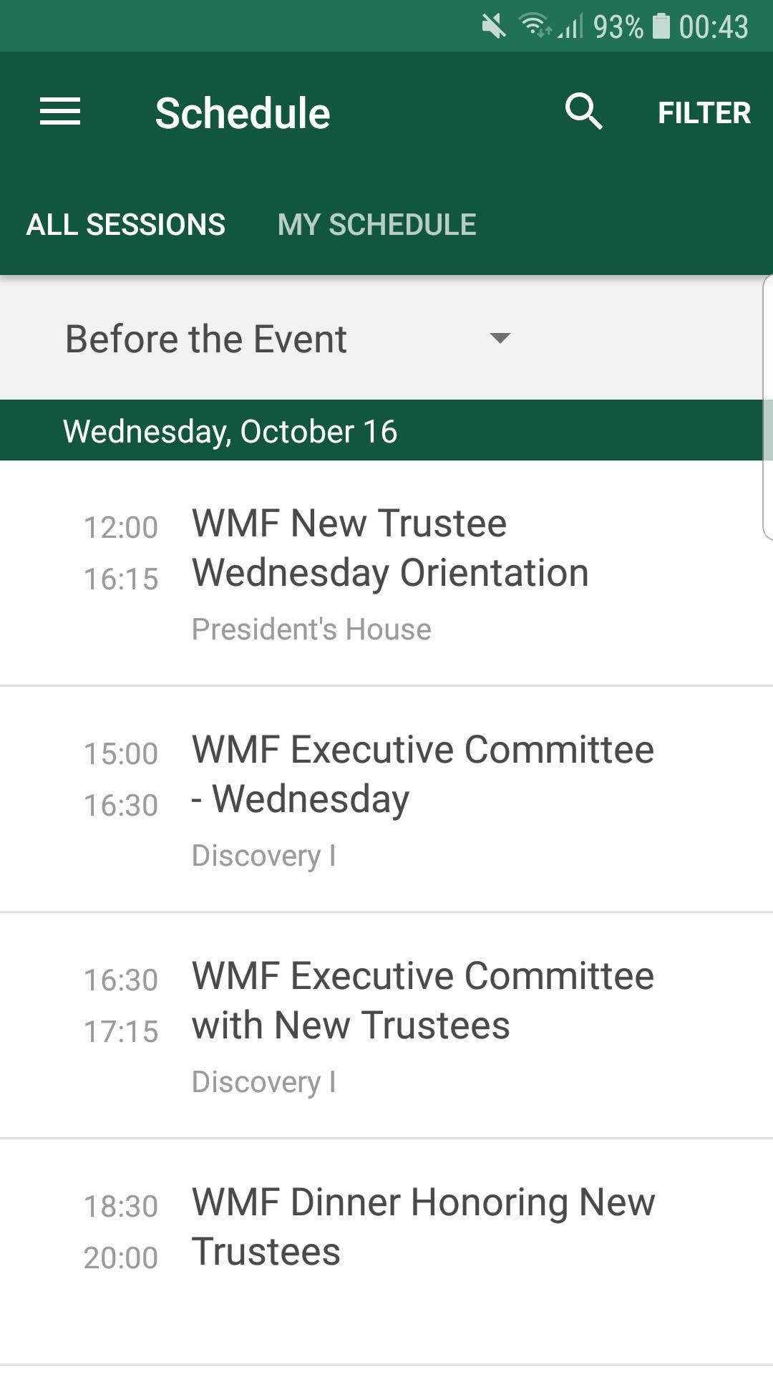This screenshot has width=773, height=1375.
Task: Open WMF Executive Committee with New Trustees
Action: coord(422,1000)
